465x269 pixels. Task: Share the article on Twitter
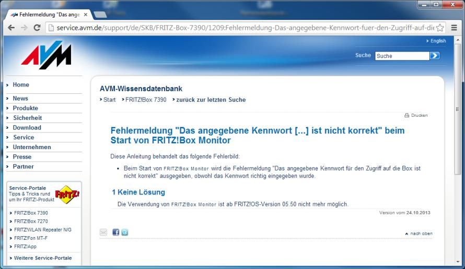click(x=125, y=233)
